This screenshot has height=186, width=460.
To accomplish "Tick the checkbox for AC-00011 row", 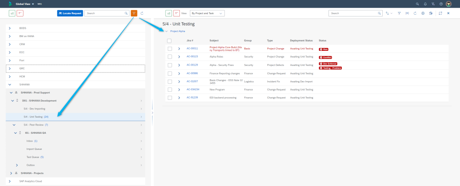I will click(x=170, y=48).
